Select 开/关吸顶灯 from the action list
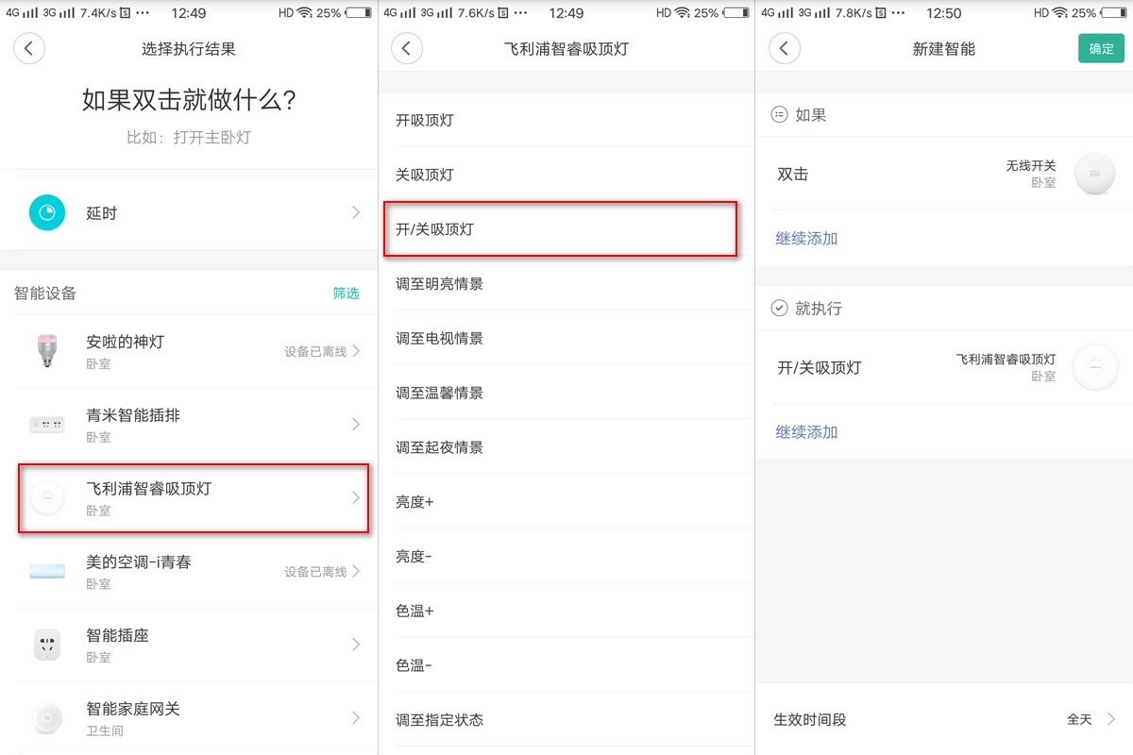 click(x=561, y=229)
